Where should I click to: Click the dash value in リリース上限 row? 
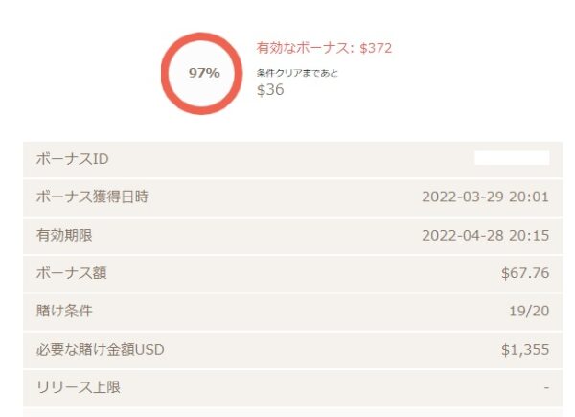coord(546,387)
